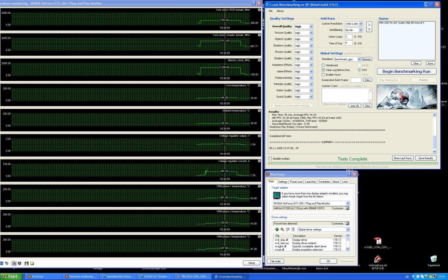The image size is (448, 280).
Task: Close the Core clock shader domain graph
Action: (259, 35)
